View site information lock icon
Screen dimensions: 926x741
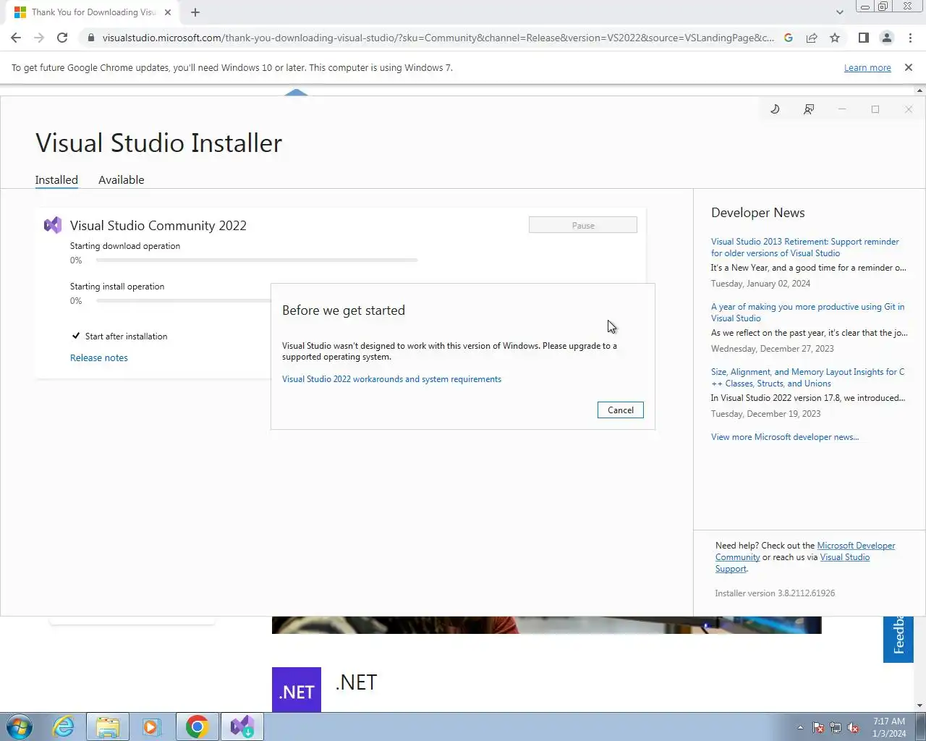tap(90, 38)
